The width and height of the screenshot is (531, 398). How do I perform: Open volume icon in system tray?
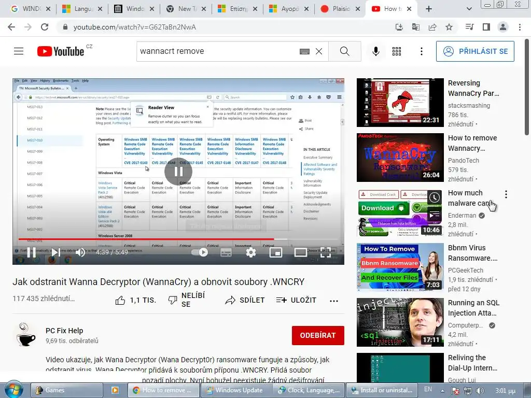click(480, 391)
